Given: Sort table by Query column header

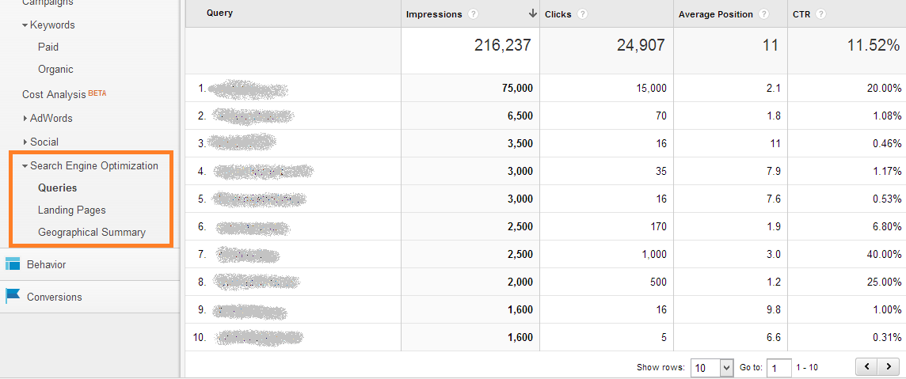Looking at the screenshot, I should coord(219,13).
